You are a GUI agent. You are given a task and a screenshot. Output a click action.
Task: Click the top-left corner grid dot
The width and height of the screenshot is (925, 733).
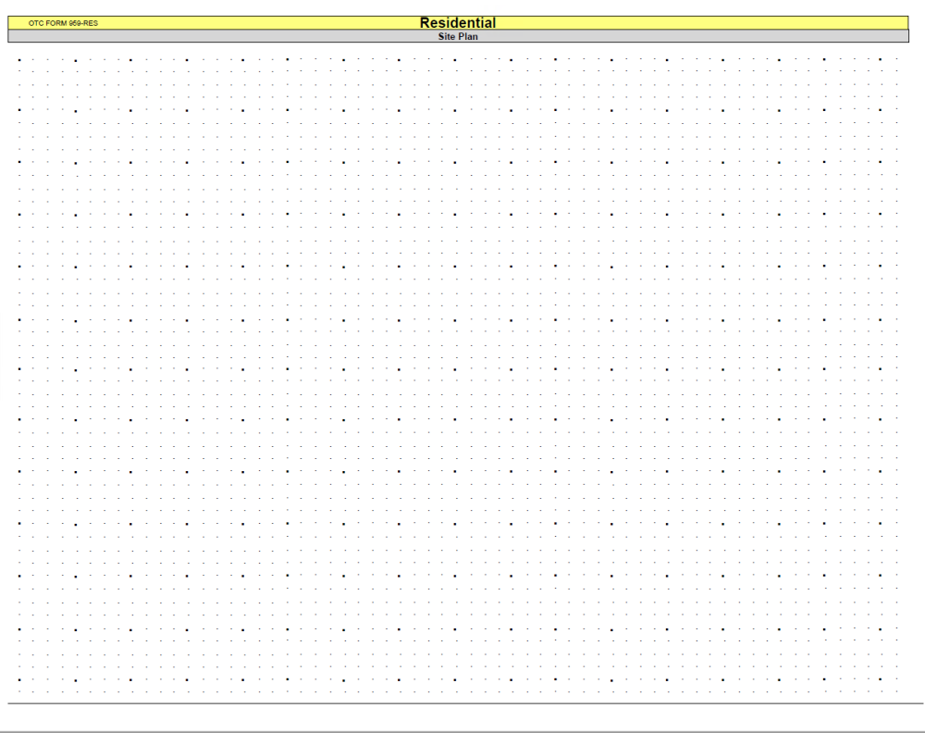click(18, 57)
